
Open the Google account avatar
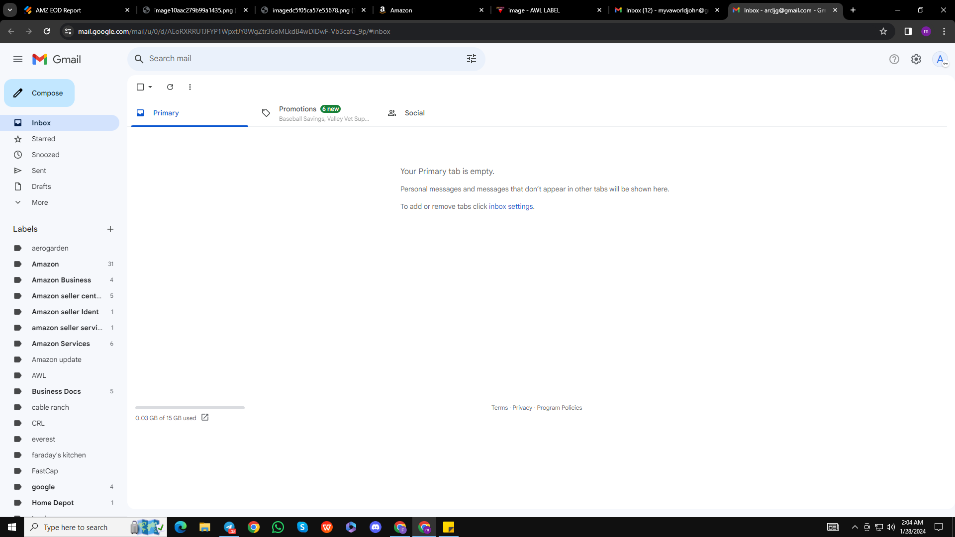click(940, 59)
